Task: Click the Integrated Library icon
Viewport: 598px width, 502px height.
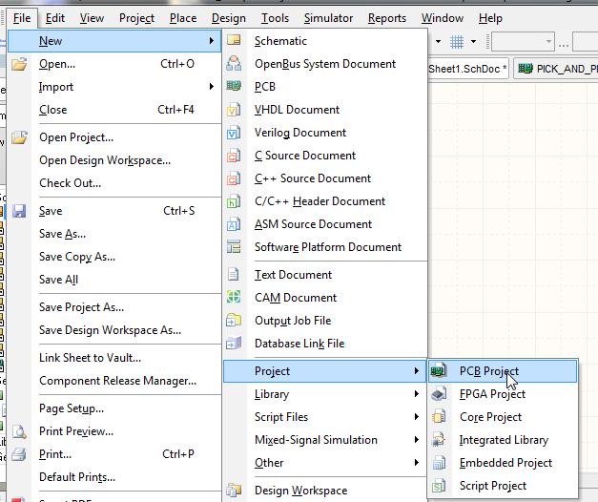Action: pos(439,439)
